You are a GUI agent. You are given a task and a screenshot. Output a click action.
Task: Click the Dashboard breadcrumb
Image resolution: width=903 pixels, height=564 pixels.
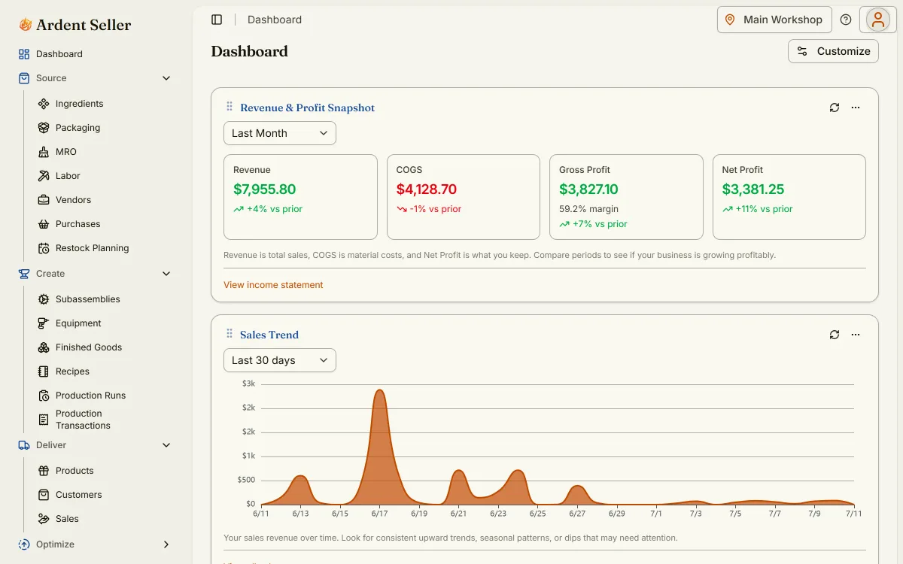(x=275, y=20)
